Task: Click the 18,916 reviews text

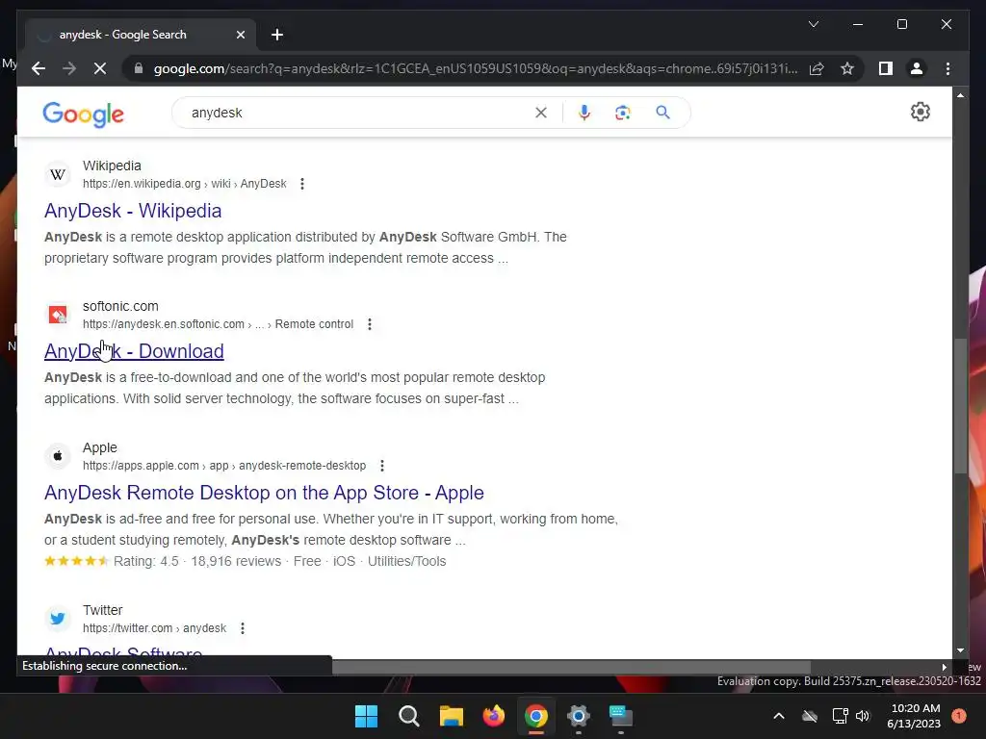Action: click(236, 561)
